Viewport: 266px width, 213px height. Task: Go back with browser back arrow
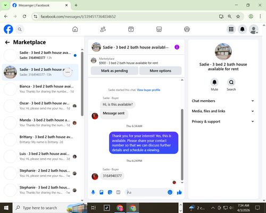(x=6, y=17)
